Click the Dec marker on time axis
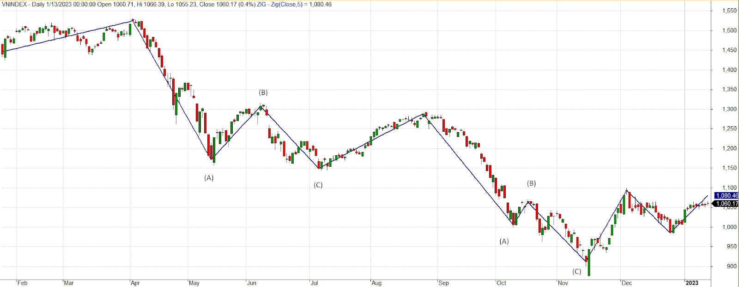The width and height of the screenshot is (739, 287). (627, 283)
